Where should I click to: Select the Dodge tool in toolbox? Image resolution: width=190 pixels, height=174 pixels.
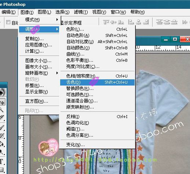tap(2, 152)
